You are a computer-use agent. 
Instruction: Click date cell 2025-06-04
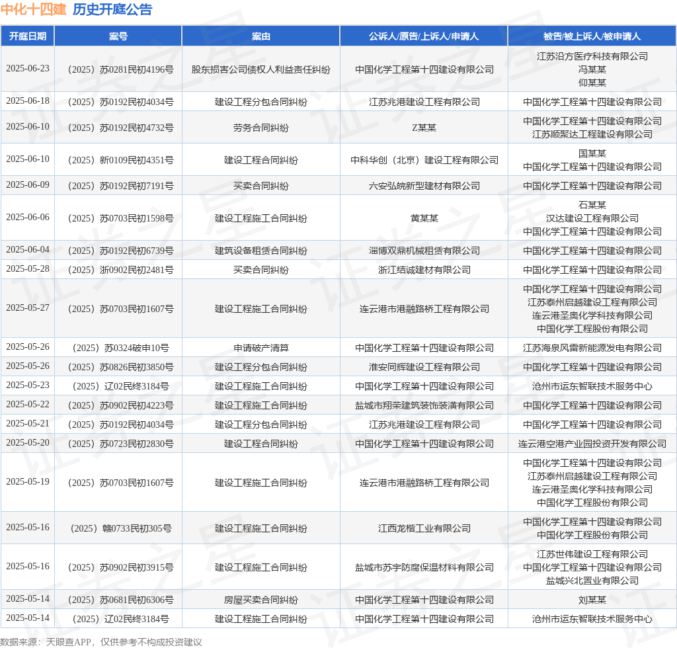(x=28, y=250)
